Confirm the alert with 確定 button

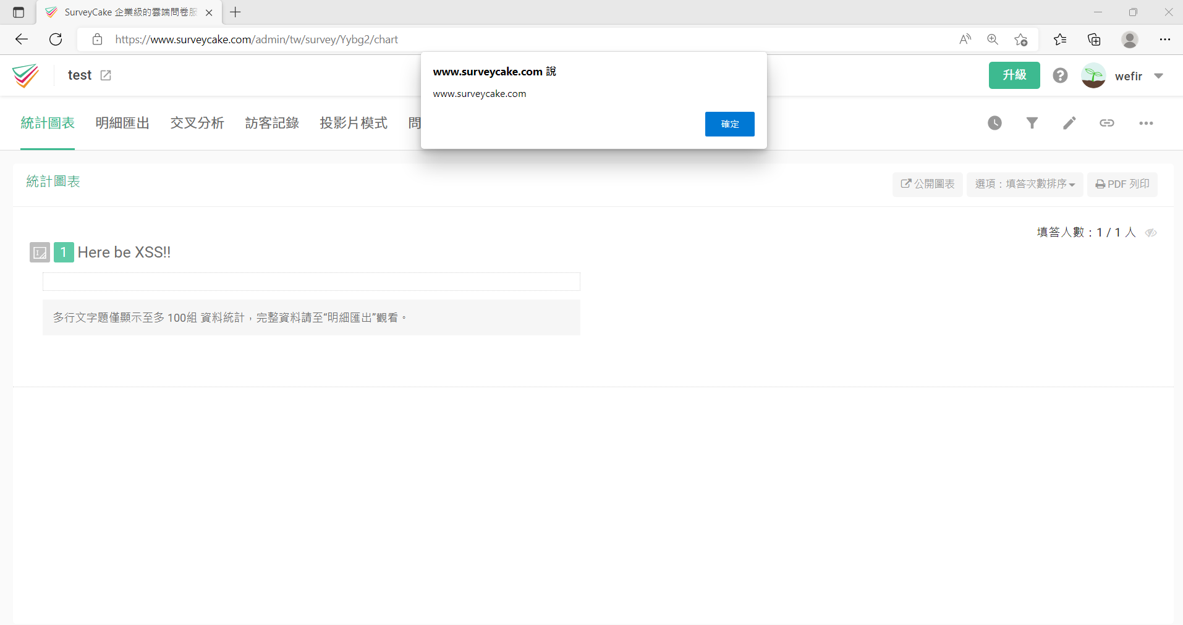(x=729, y=124)
